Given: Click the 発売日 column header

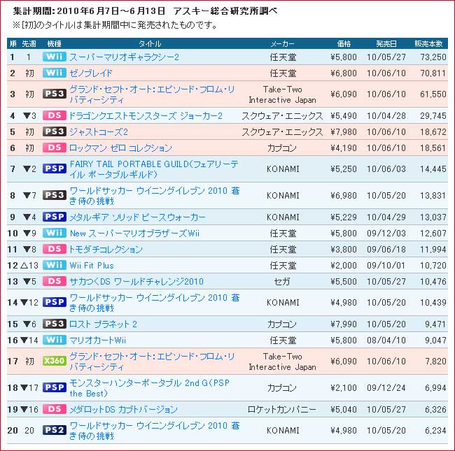Looking at the screenshot, I should click(x=386, y=44).
